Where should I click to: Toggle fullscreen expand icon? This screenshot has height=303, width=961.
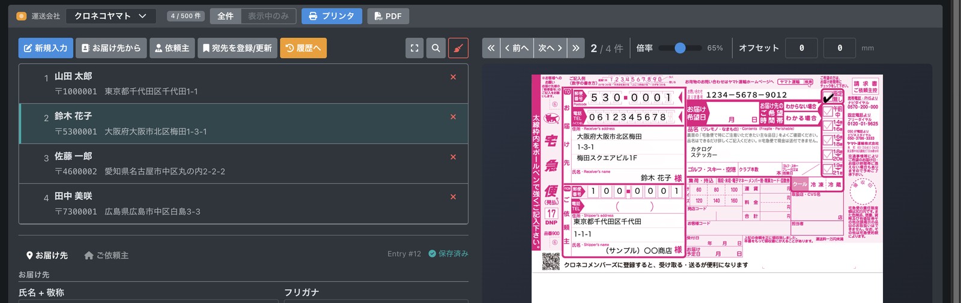tap(414, 48)
